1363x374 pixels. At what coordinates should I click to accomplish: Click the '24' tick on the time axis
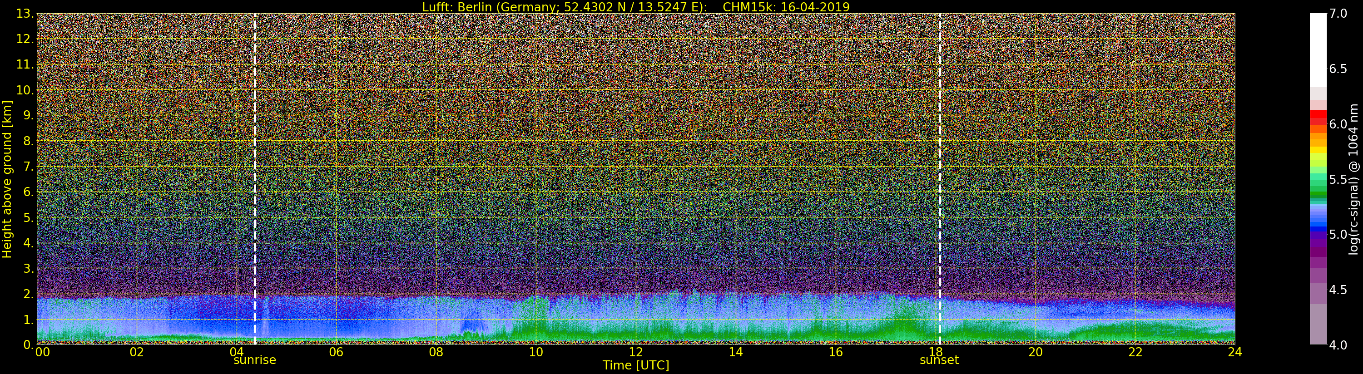click(x=1234, y=352)
